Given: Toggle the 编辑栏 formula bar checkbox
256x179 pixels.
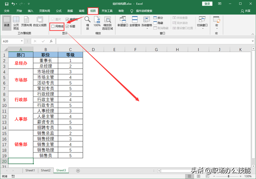Looking at the screenshot, I should pos(67,19).
